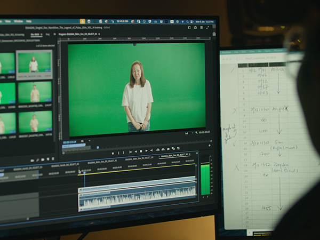
Task: Select the Harith_EN_SELECT_02 timeline tab
Action: [65, 165]
